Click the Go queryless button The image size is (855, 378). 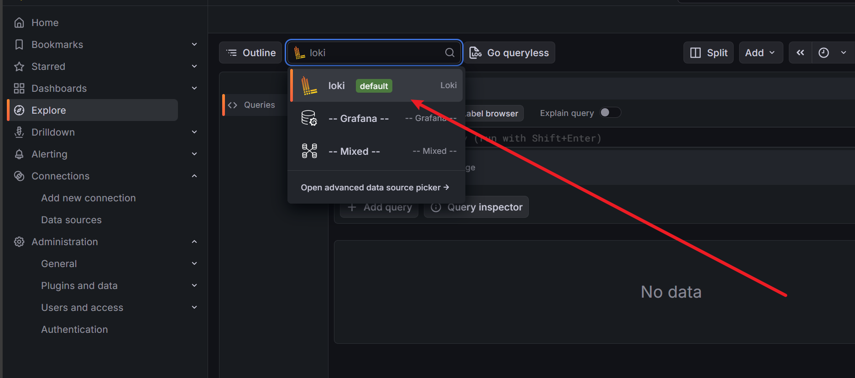click(510, 52)
